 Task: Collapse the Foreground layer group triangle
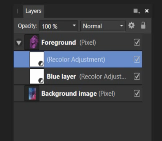point(19,43)
